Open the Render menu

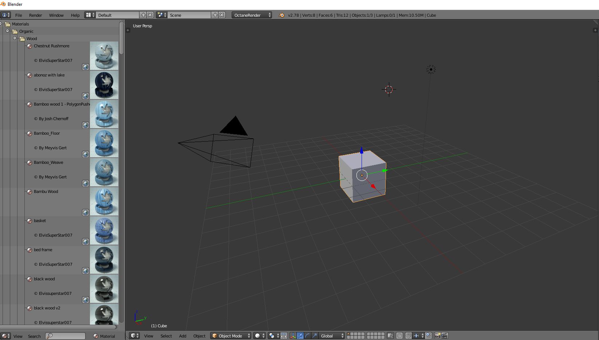(x=36, y=15)
